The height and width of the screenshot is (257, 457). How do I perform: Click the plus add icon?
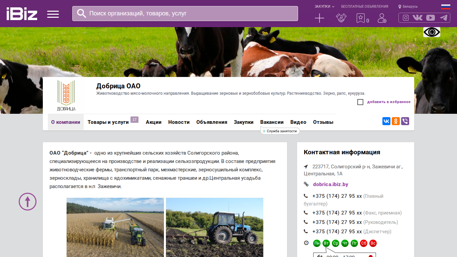click(x=319, y=18)
